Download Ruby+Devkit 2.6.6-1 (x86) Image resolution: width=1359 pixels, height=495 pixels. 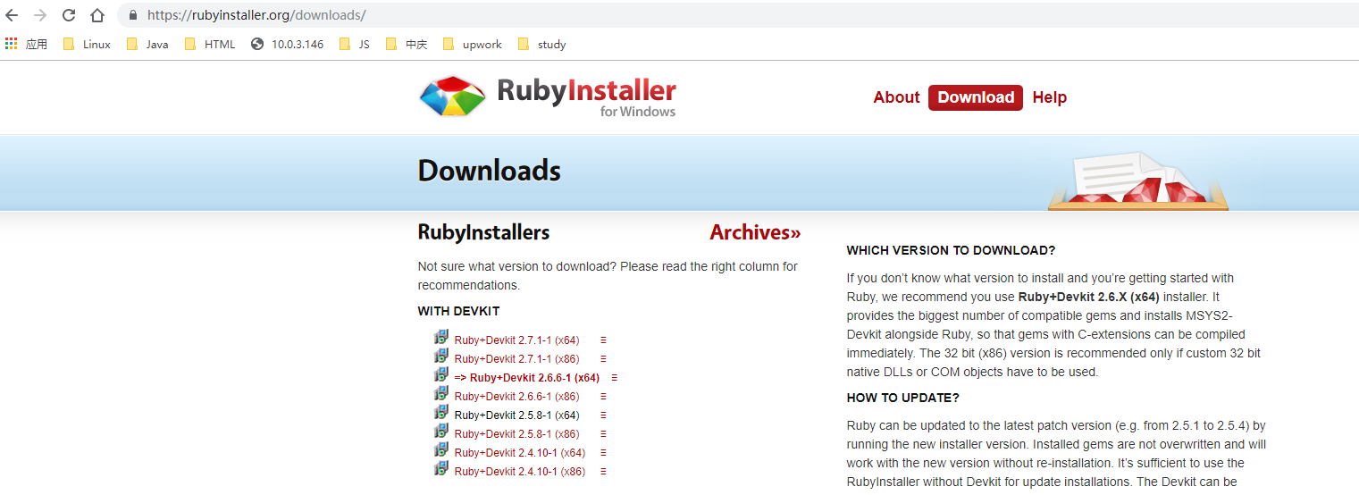pos(516,397)
